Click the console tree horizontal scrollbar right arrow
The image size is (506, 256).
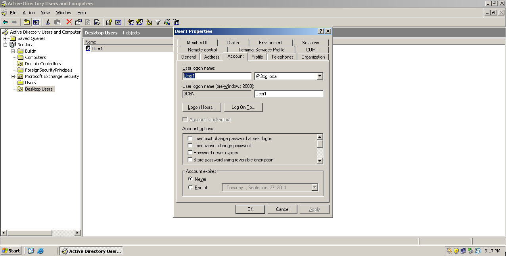click(x=77, y=233)
